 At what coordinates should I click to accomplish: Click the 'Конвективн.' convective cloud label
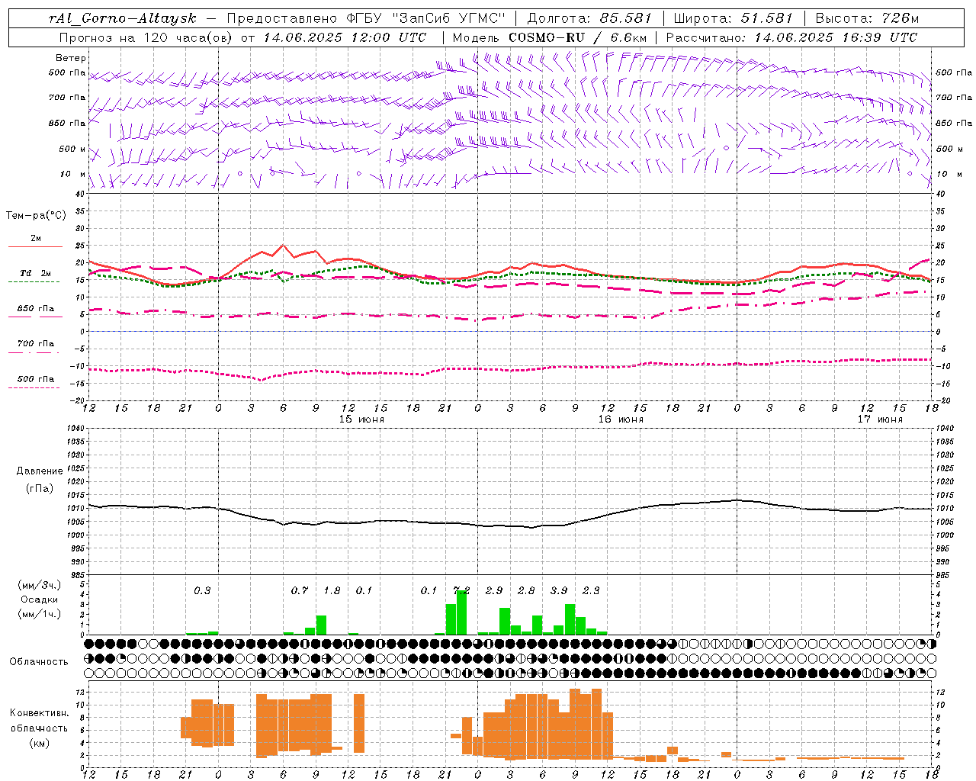tap(40, 712)
